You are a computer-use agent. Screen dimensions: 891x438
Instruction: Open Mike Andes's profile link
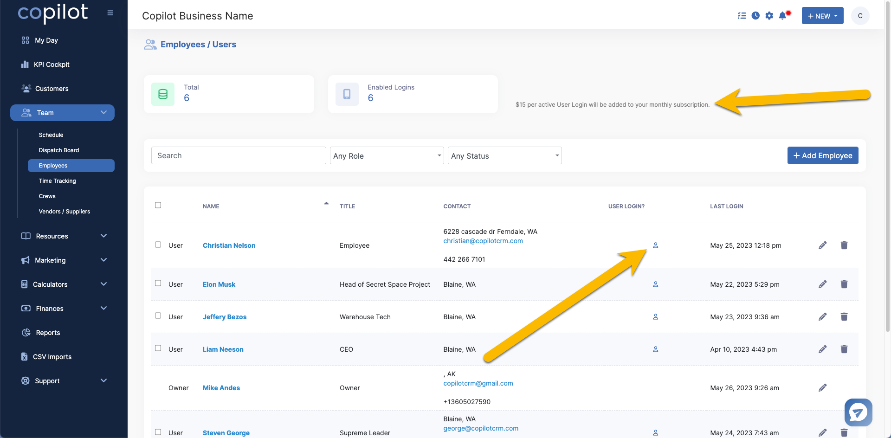tap(221, 388)
